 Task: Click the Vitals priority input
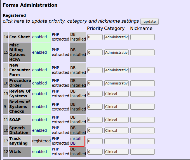tap(95, 152)
